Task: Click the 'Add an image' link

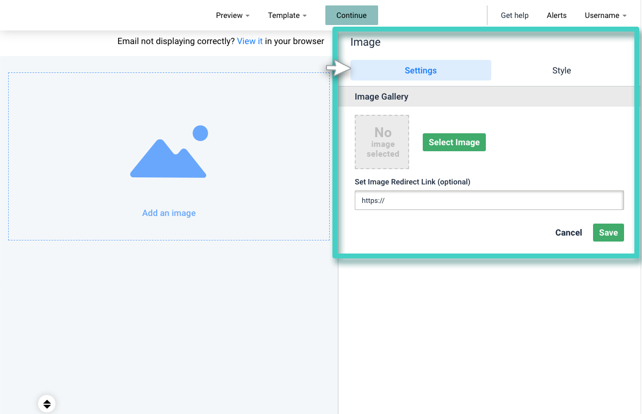Action: [169, 213]
